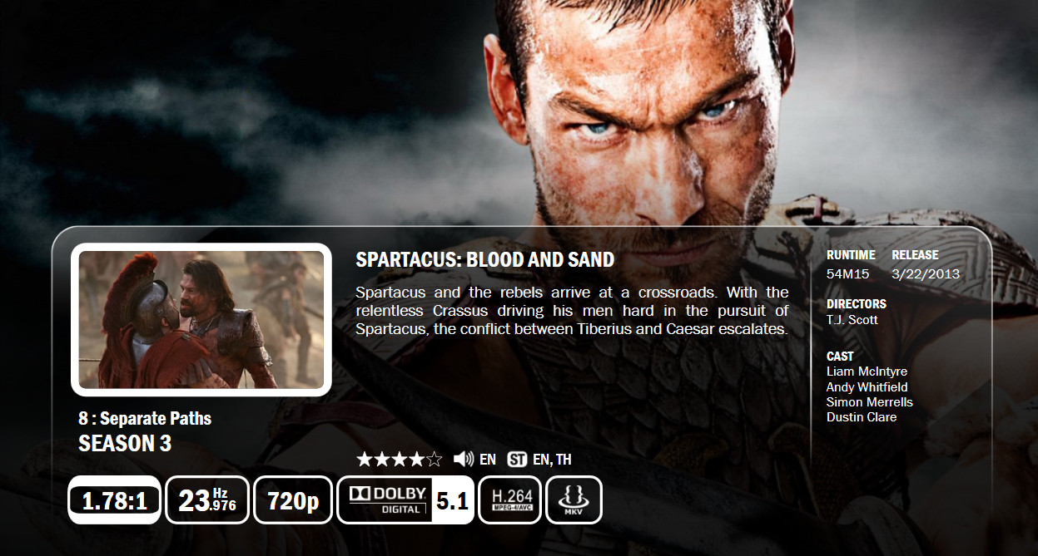Click the H.264 MPEG-4 AVC codec badge

pos(509,500)
